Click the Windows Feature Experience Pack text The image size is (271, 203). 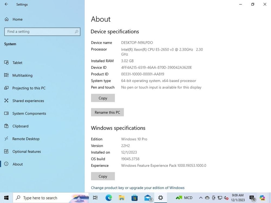[163, 166]
